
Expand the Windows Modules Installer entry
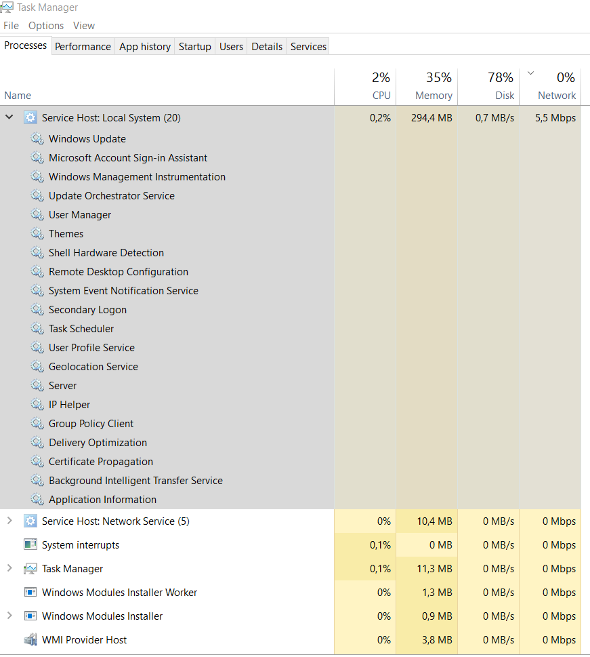click(x=9, y=616)
